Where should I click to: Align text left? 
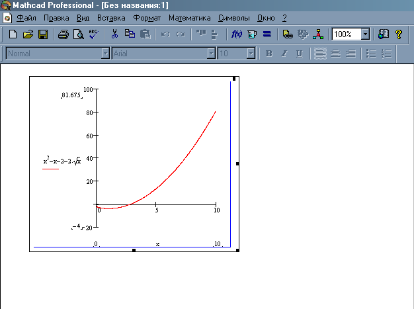pos(320,54)
